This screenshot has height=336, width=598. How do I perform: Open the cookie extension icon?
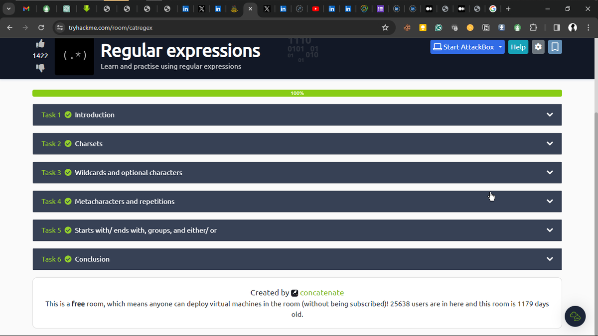[407, 28]
